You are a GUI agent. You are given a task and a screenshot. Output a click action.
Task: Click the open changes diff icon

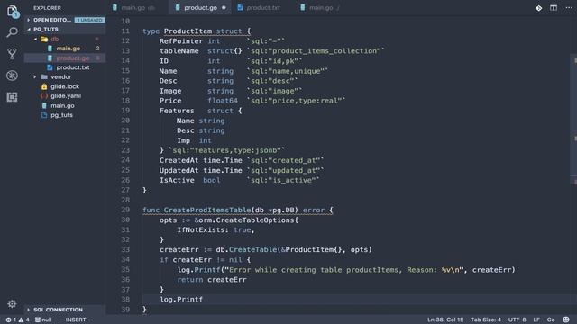pyautogui.click(x=539, y=8)
